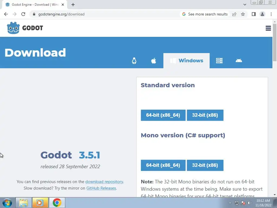Download Standard version 32-bit (x86)

pos(205,115)
